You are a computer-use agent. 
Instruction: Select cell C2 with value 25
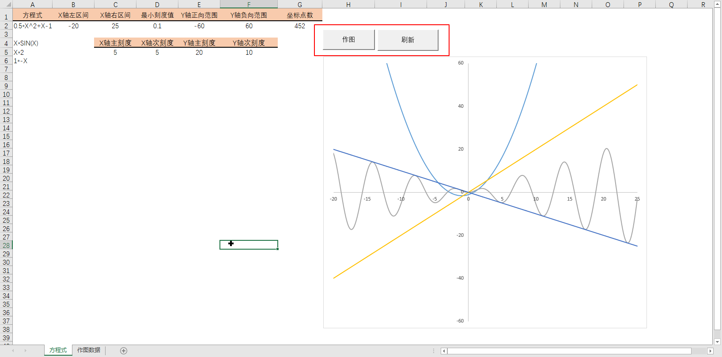pos(115,26)
